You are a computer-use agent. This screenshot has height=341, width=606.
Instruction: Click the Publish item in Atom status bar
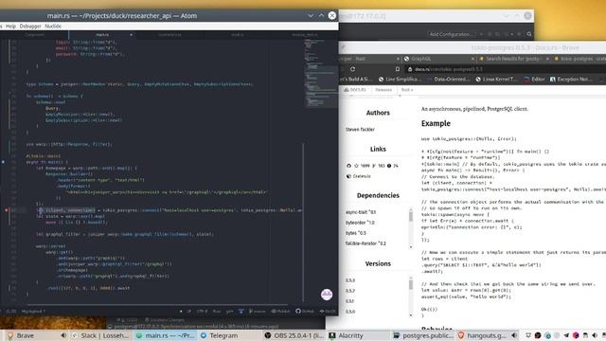pyautogui.click(x=280, y=311)
